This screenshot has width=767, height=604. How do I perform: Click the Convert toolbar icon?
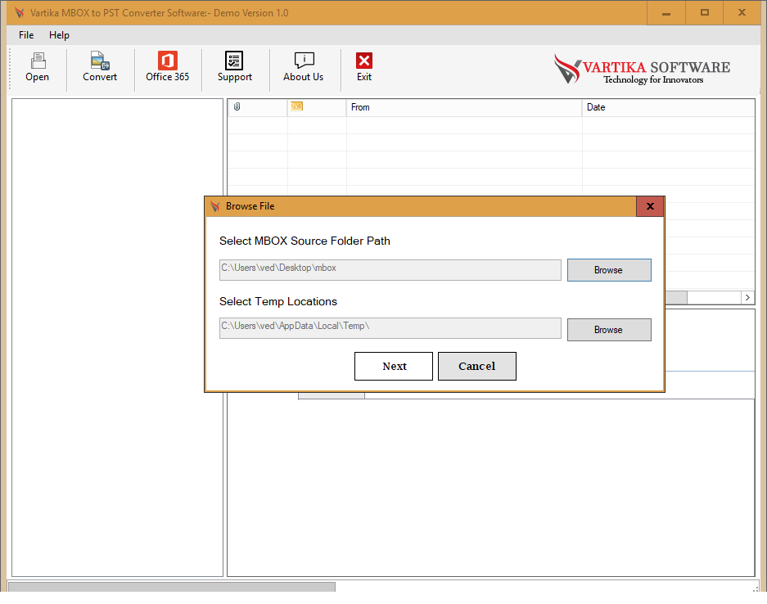click(100, 67)
